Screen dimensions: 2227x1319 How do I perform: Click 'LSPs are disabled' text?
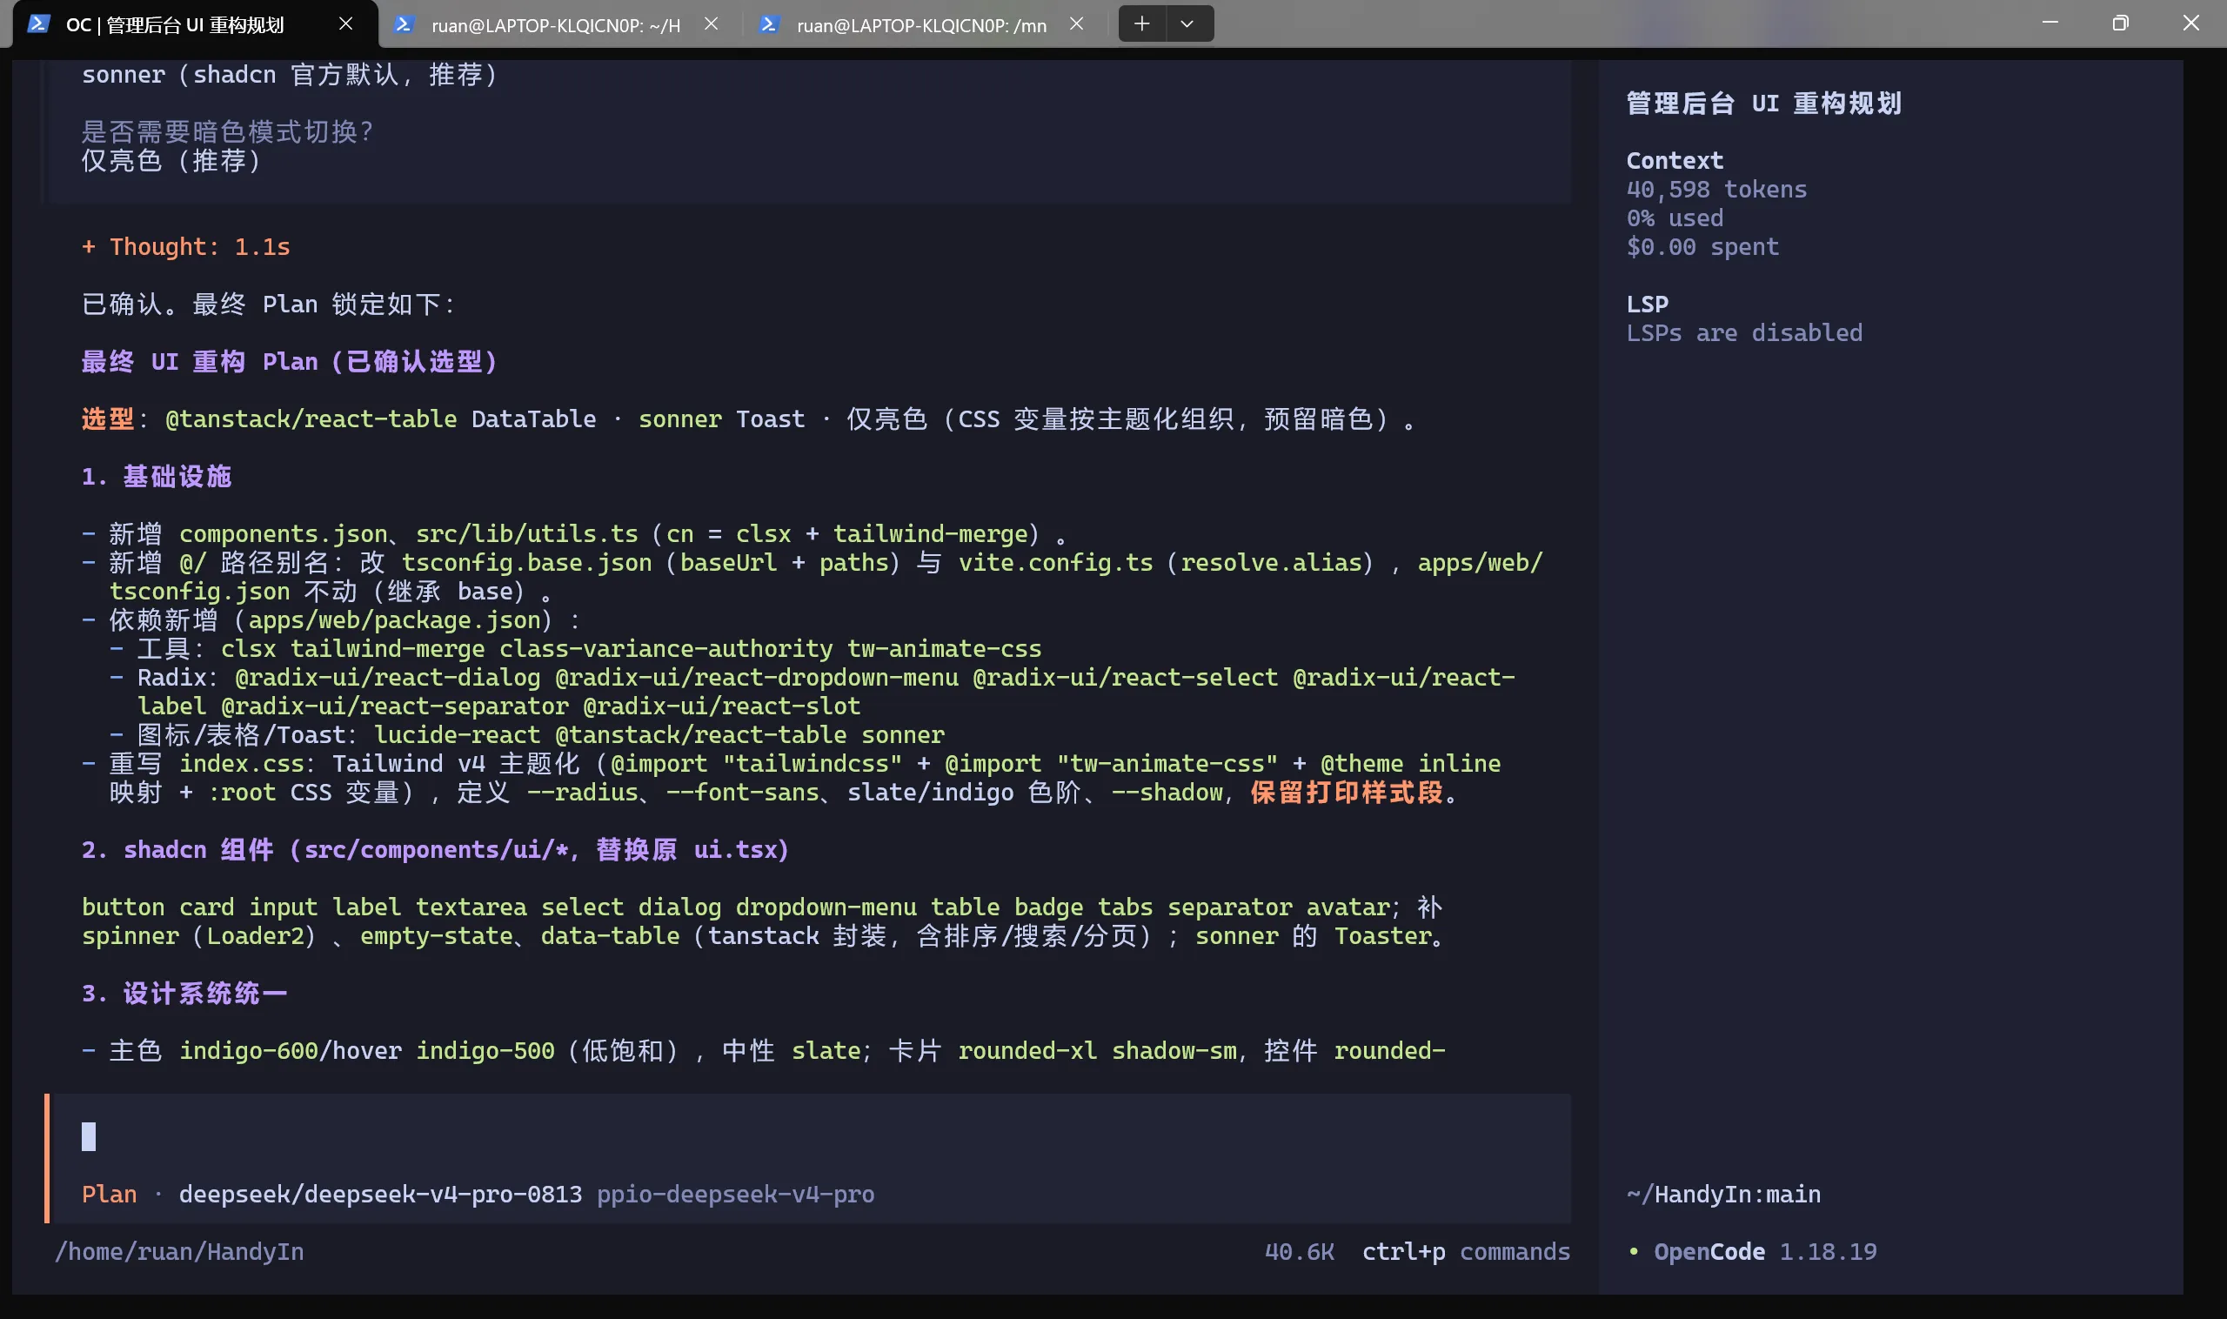(1743, 332)
